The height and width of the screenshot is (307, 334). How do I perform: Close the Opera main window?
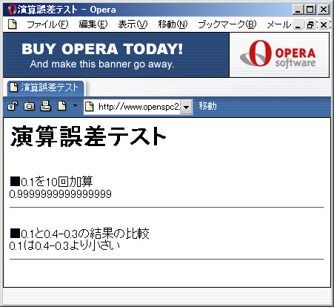(323, 10)
